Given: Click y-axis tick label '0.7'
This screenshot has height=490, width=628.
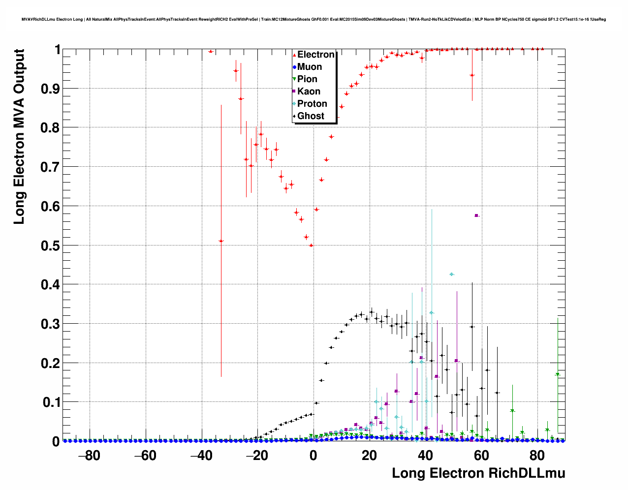Looking at the screenshot, I should pyautogui.click(x=51, y=167).
